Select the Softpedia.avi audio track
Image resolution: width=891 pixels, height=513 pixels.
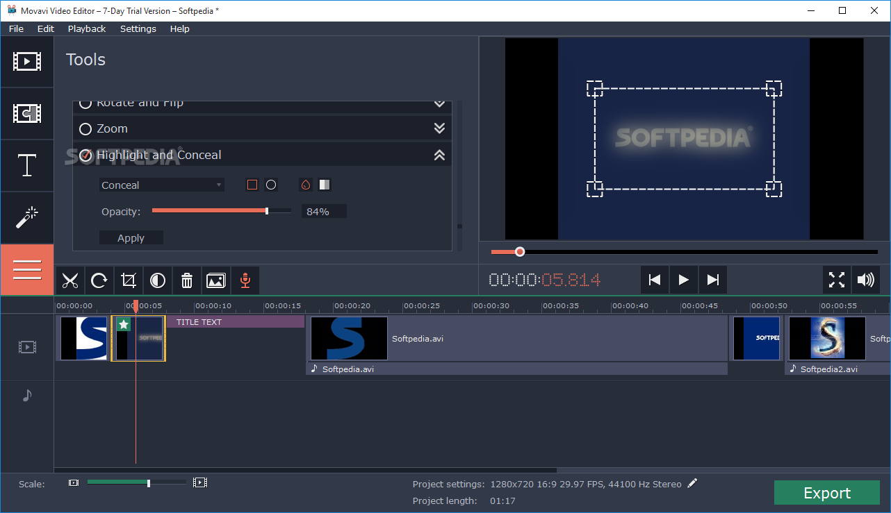point(517,369)
